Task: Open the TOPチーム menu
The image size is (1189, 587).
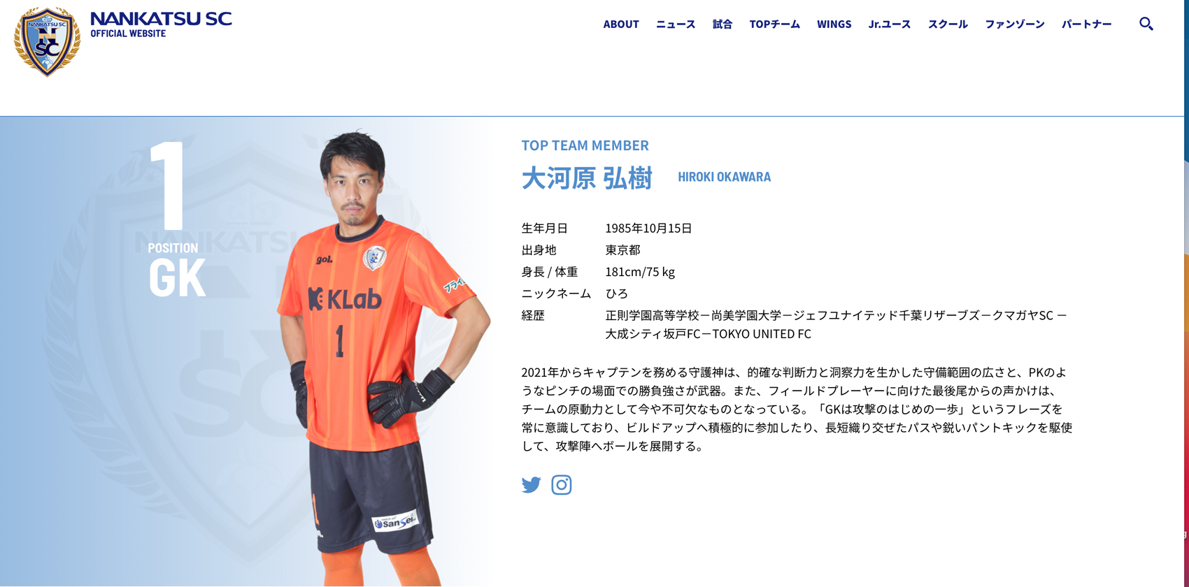Action: [x=774, y=24]
